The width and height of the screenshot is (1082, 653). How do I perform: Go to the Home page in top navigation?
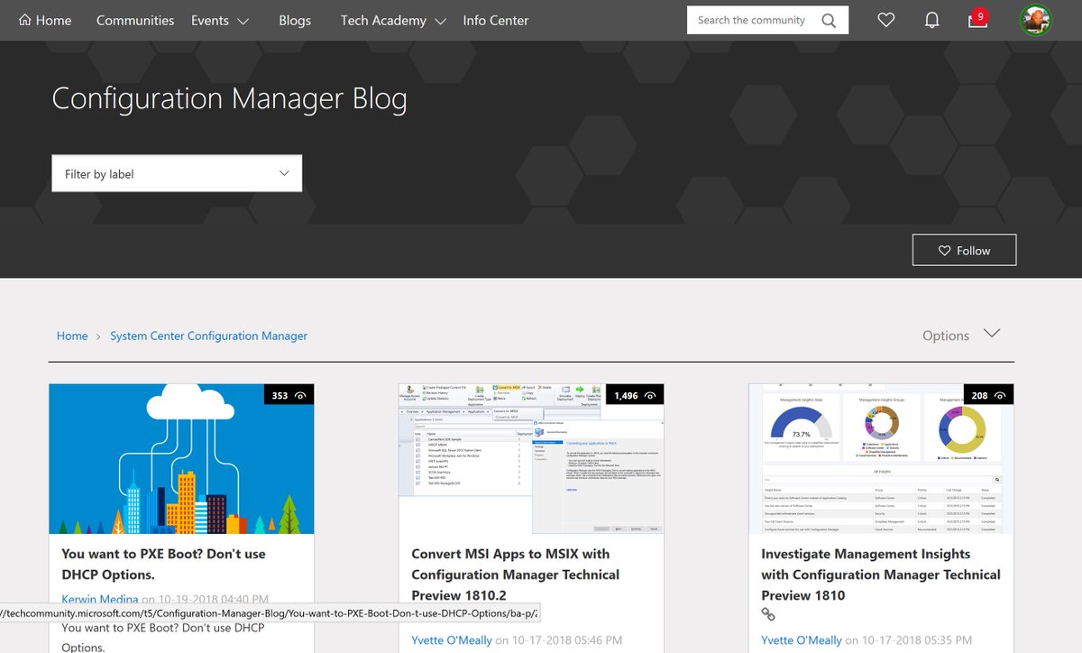coord(45,20)
